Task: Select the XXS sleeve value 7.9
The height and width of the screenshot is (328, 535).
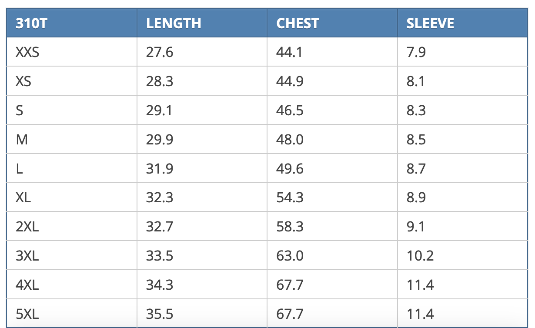Action: click(416, 52)
